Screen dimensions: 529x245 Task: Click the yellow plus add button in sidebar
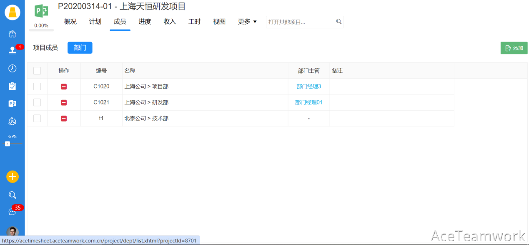tap(13, 177)
